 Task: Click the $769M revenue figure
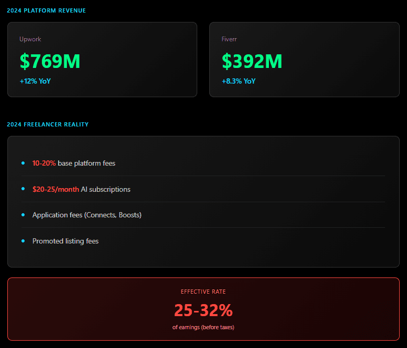50,61
